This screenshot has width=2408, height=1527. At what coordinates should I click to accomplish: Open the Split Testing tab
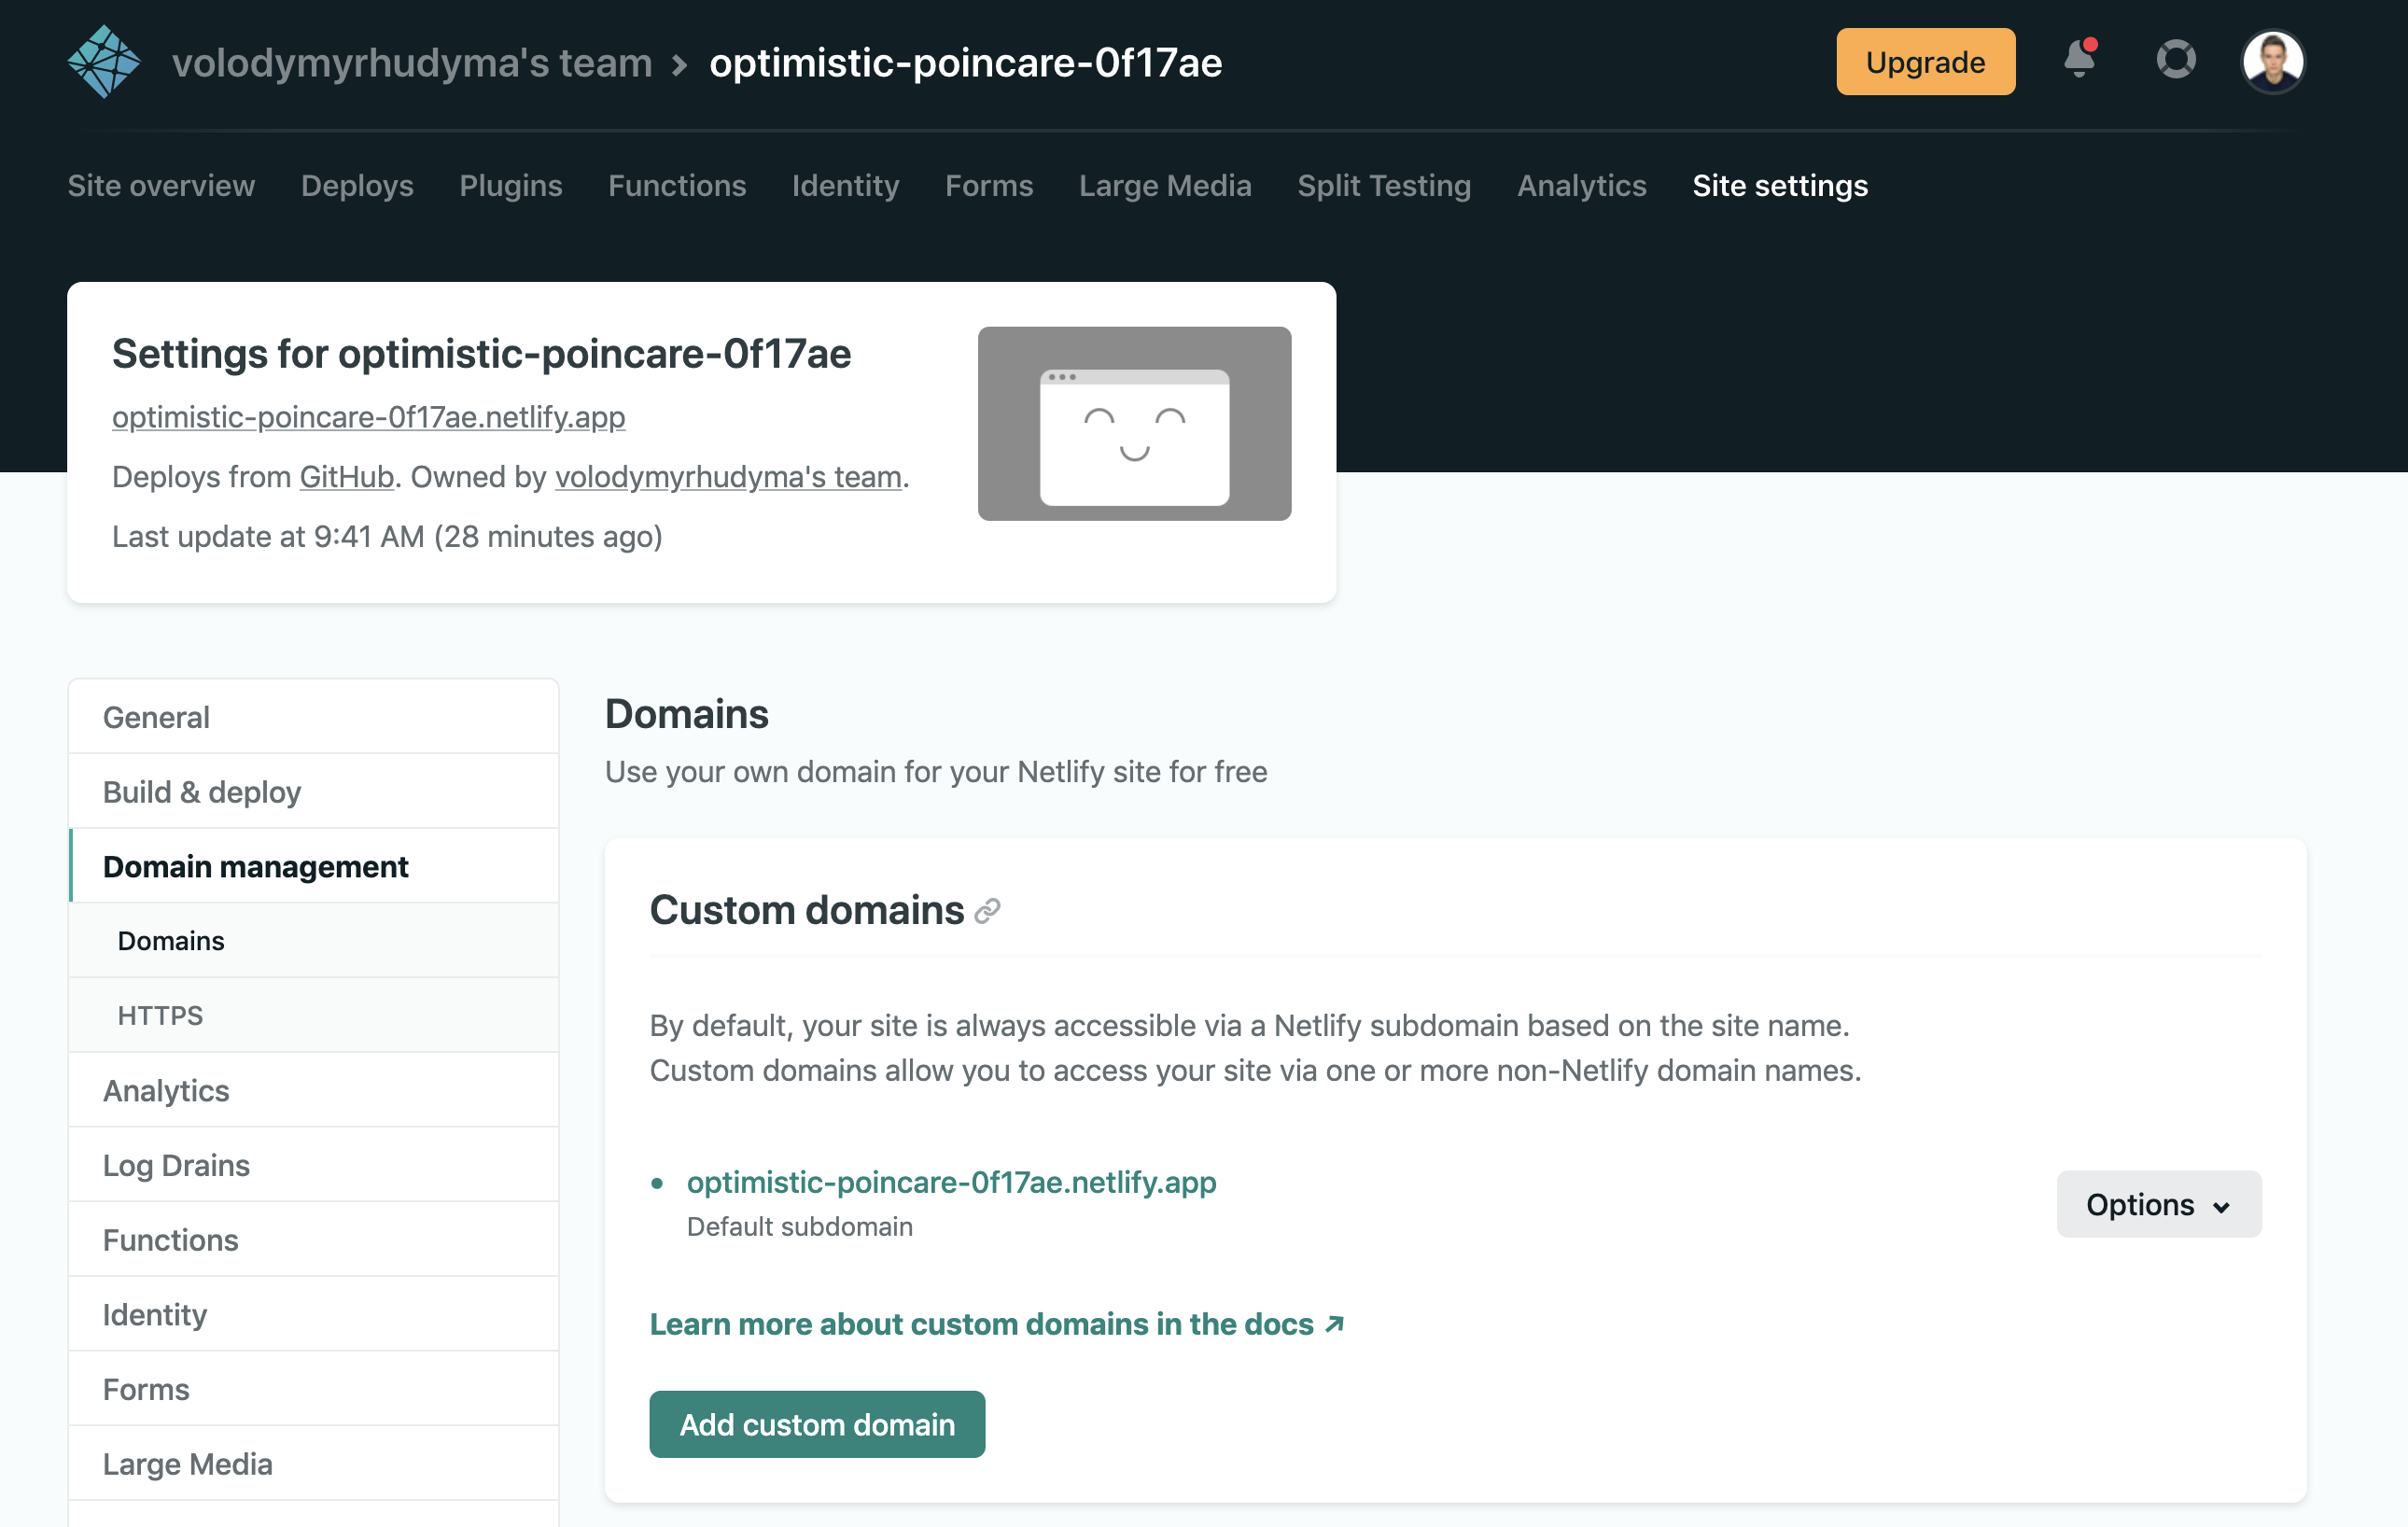[x=1384, y=186]
